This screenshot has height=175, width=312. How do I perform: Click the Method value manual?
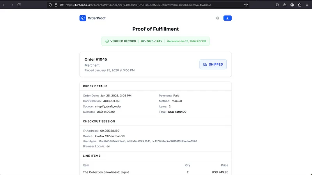[177, 101]
